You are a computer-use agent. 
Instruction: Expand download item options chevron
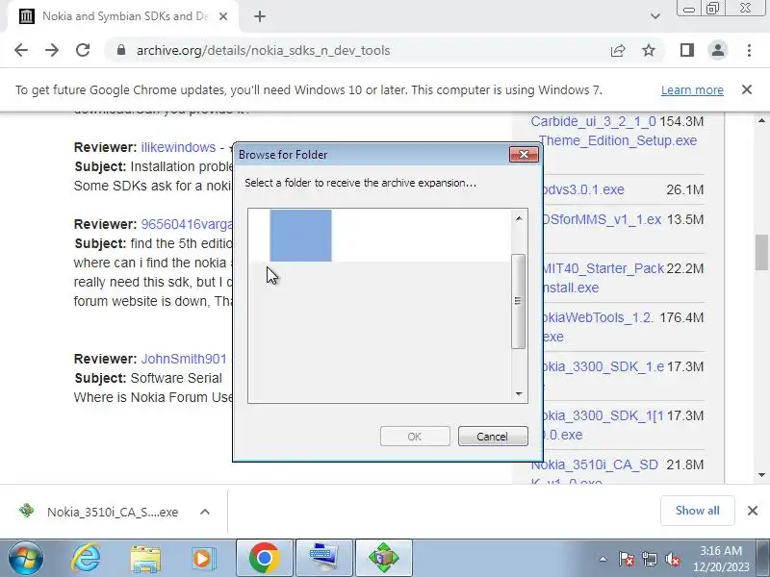[x=205, y=512]
